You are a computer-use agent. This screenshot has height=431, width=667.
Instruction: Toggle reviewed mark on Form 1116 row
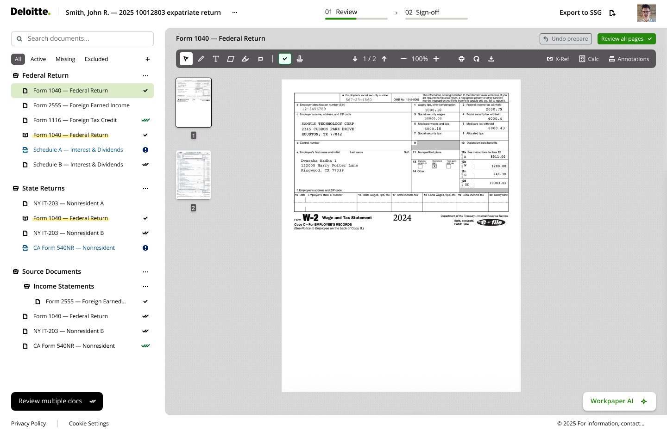pyautogui.click(x=145, y=120)
